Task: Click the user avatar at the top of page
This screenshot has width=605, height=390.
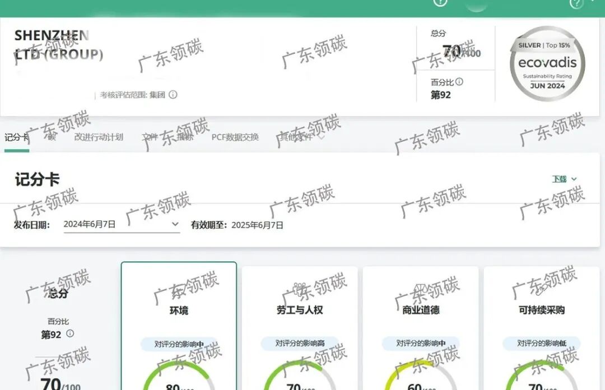Action: [476, 4]
